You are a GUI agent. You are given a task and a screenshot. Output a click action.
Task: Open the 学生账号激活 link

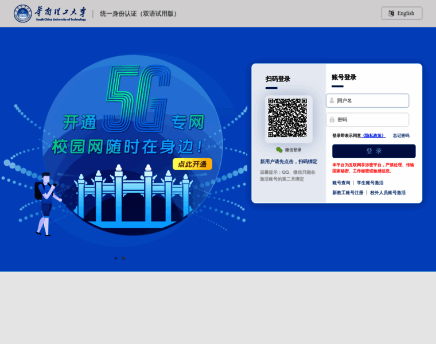click(x=370, y=183)
